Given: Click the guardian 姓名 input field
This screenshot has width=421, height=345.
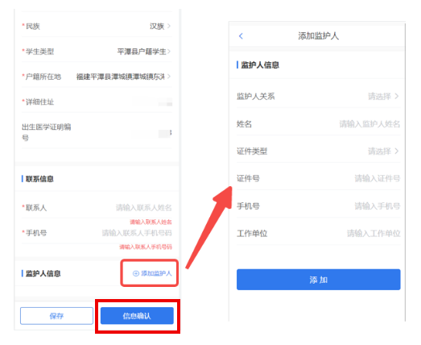Looking at the screenshot, I should pyautogui.click(x=318, y=124).
